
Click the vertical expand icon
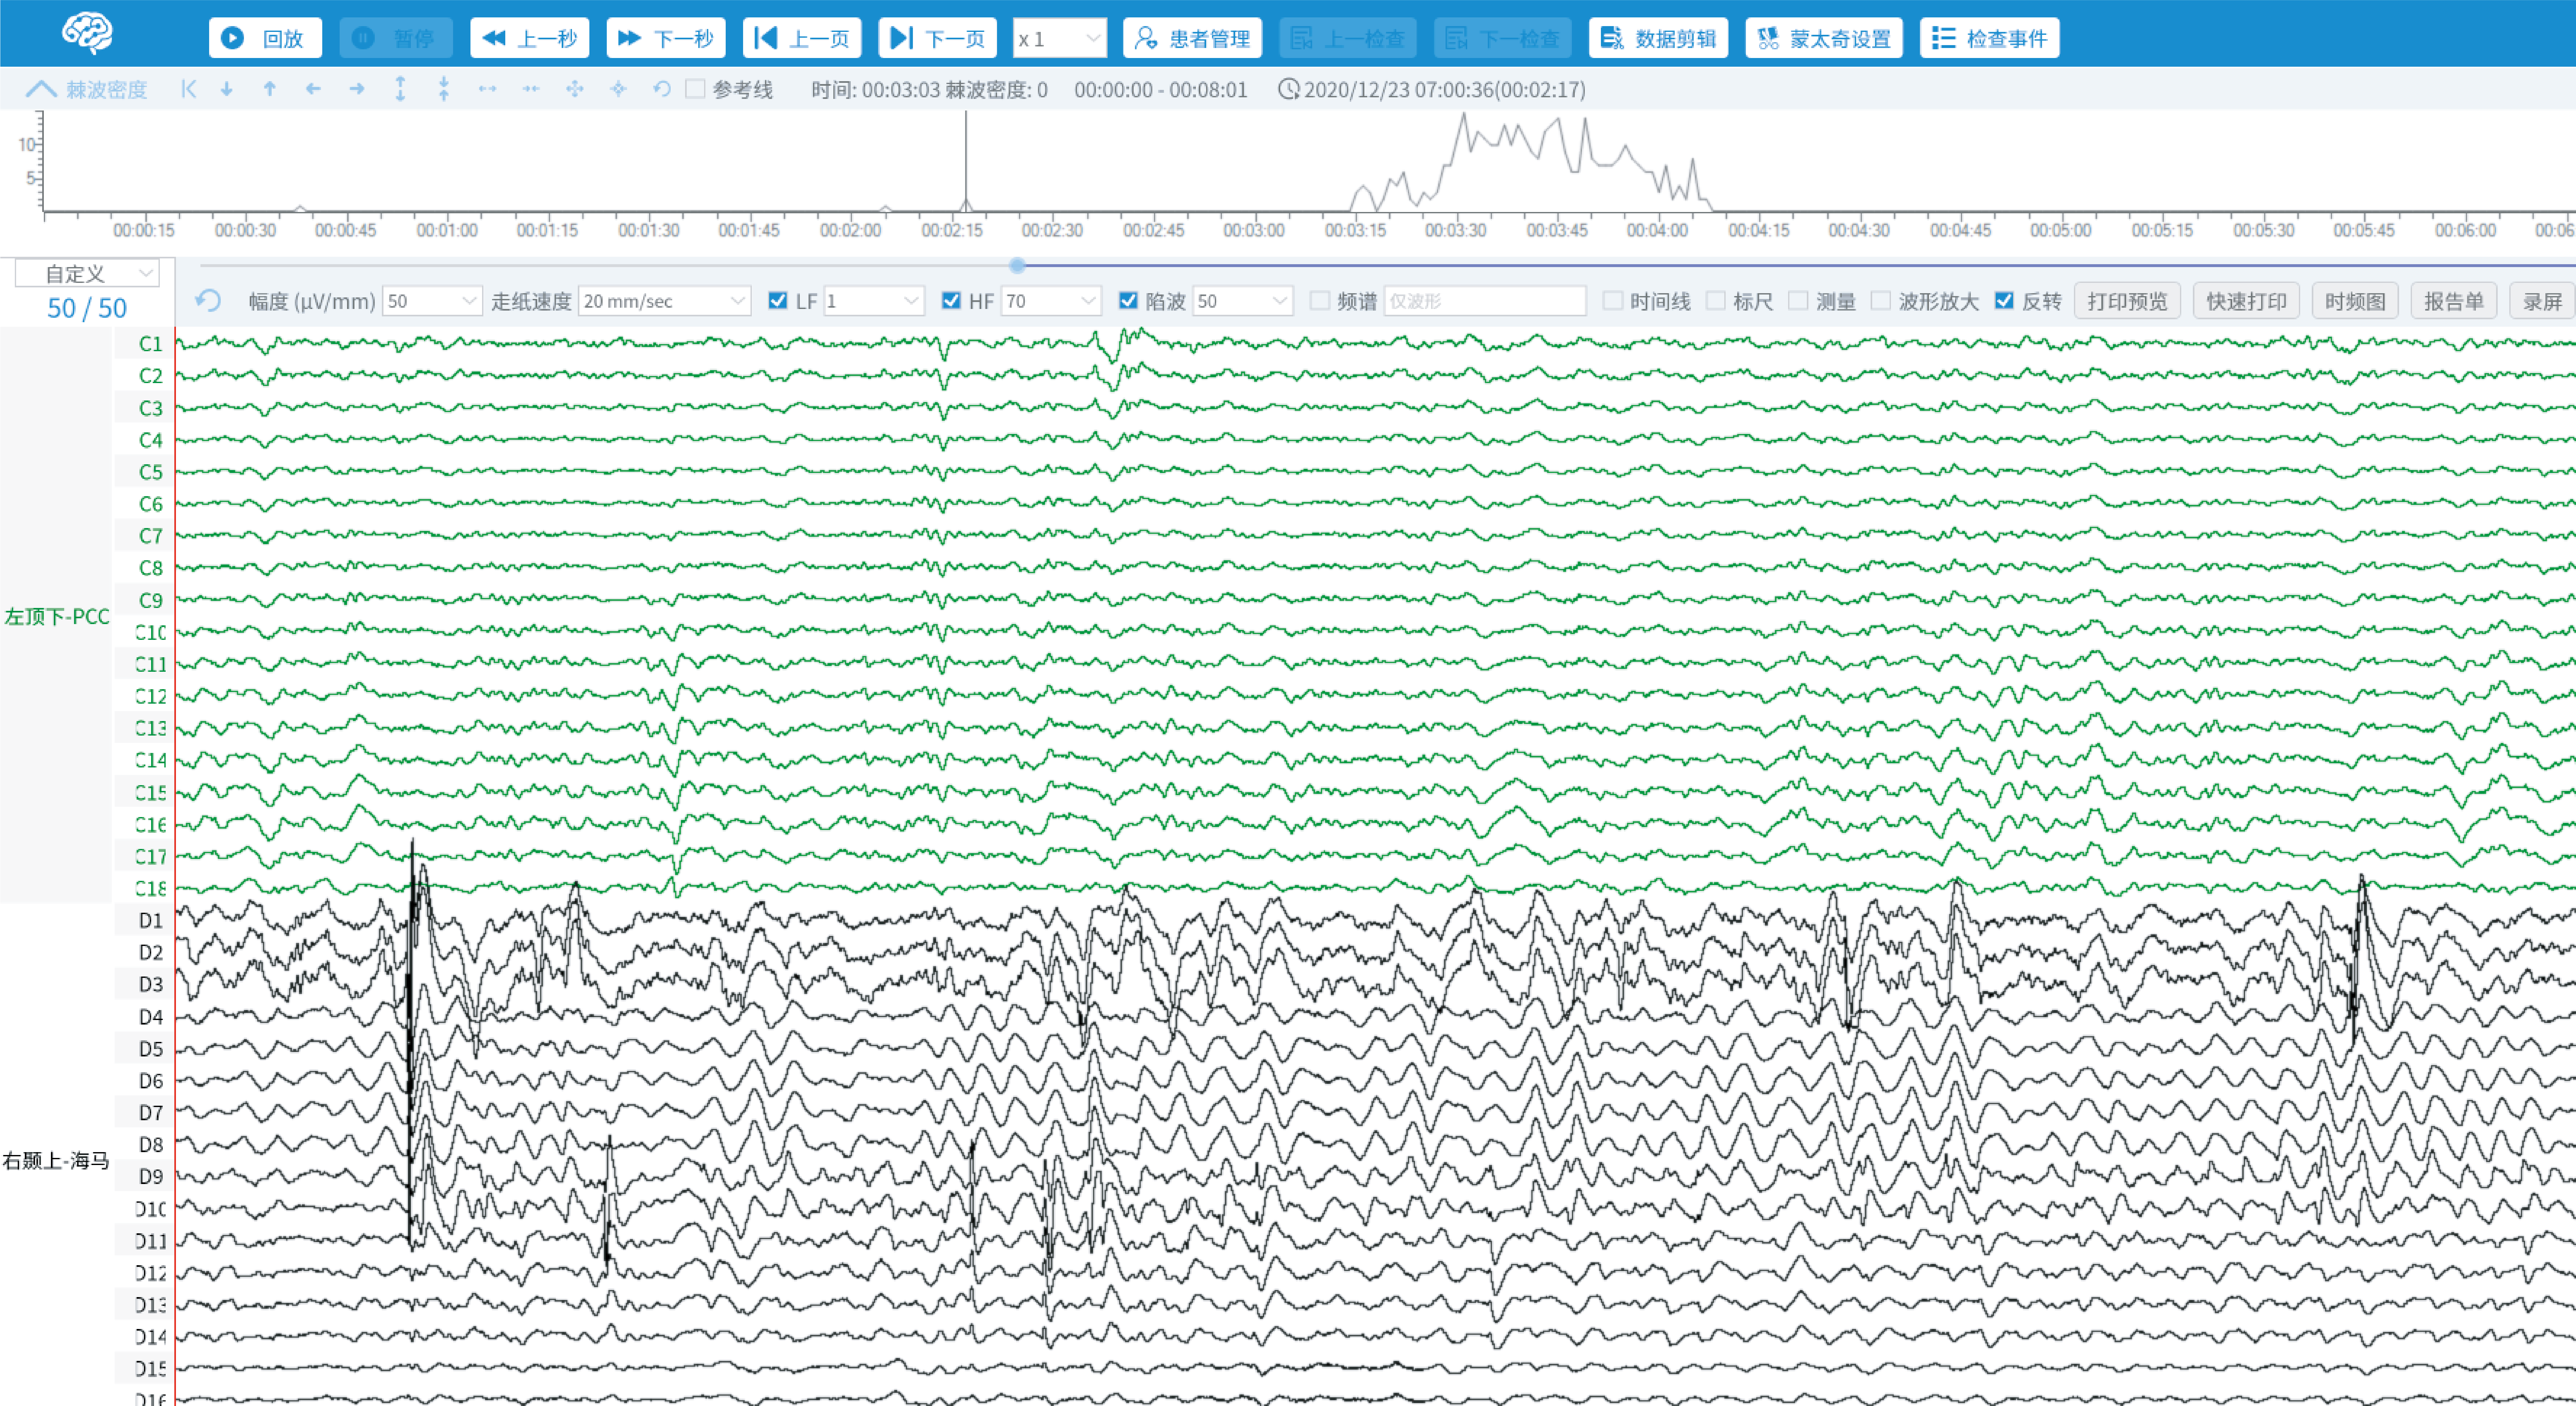[400, 89]
